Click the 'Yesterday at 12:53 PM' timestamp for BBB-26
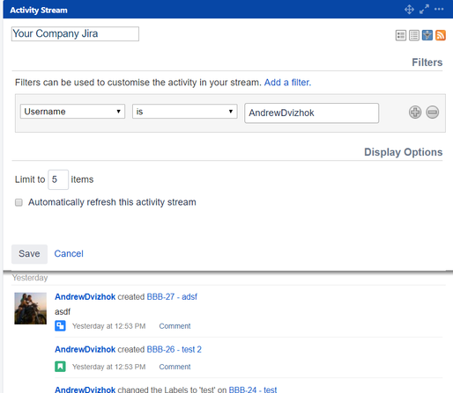 pyautogui.click(x=109, y=367)
